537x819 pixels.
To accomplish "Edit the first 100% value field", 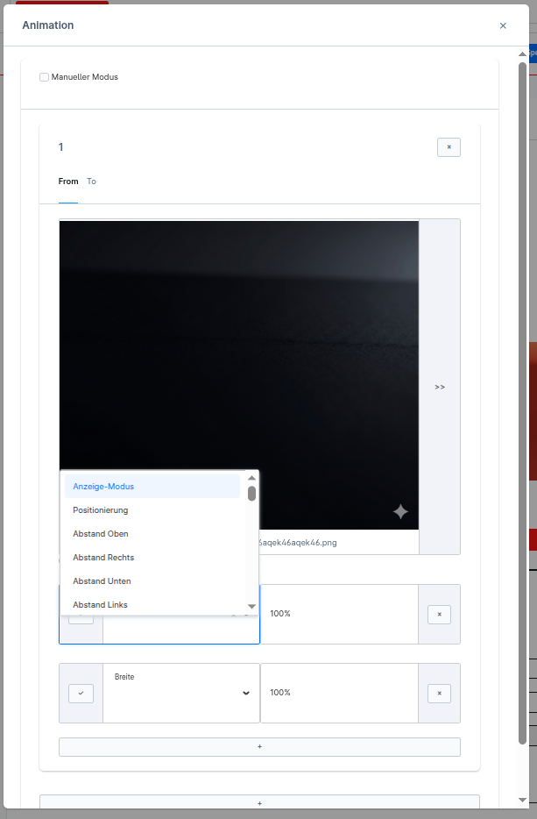I will (x=339, y=614).
